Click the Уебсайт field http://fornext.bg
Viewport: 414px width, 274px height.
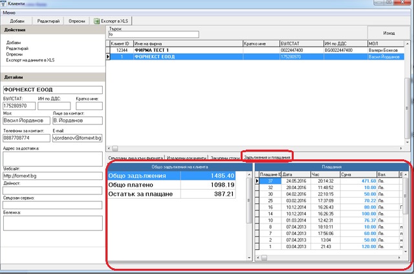(53, 176)
